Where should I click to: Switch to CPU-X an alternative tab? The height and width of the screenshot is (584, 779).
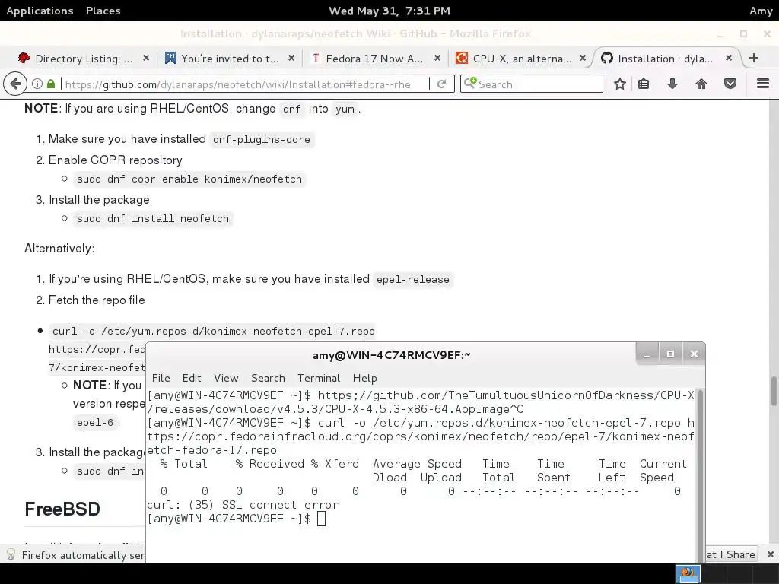click(x=520, y=58)
